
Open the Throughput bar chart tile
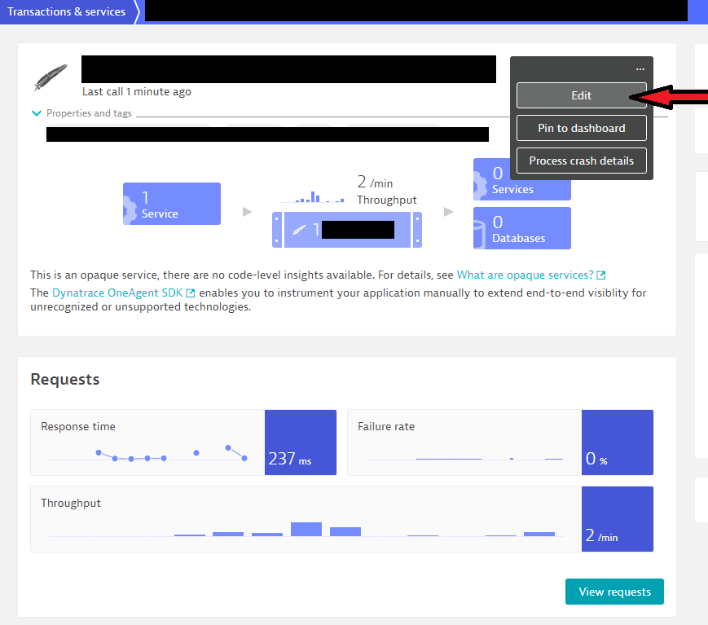tap(342, 519)
